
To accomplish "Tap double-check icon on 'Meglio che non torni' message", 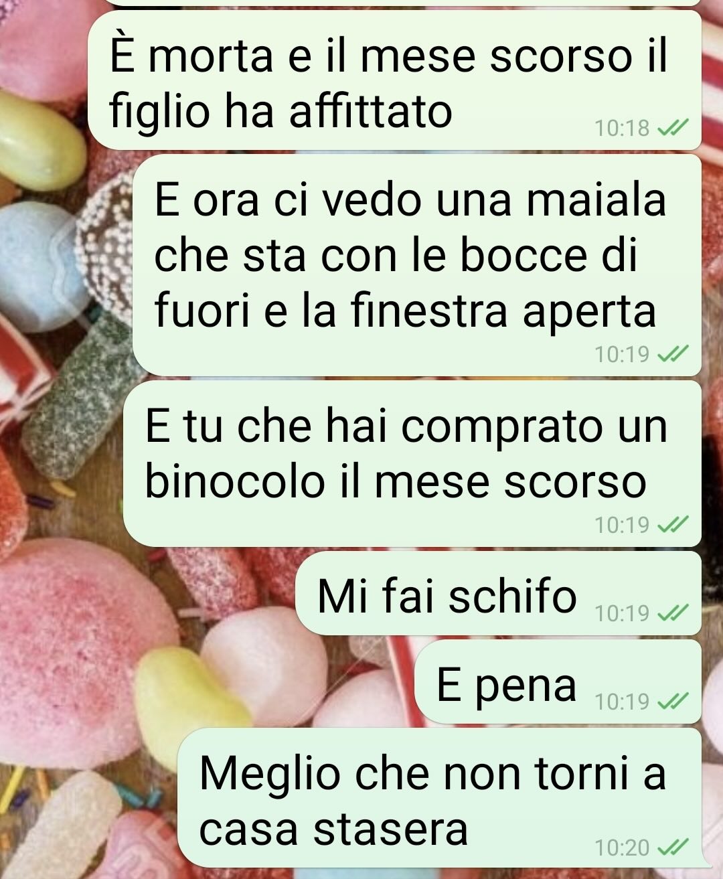I will [x=672, y=848].
